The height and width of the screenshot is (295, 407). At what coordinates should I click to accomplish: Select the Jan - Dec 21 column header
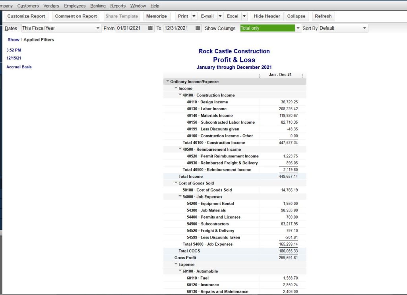click(280, 75)
